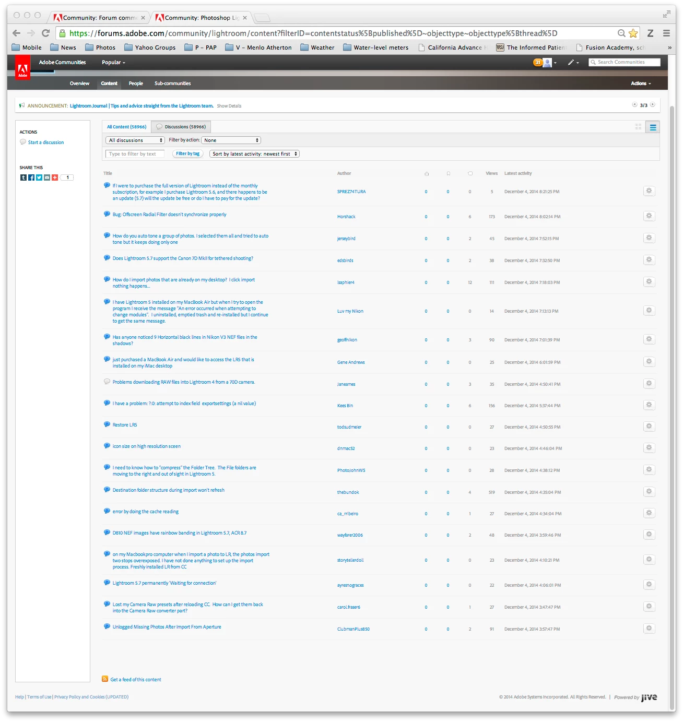Open gear menu for SPREZ74TURA thread
683x722 pixels.
point(649,191)
